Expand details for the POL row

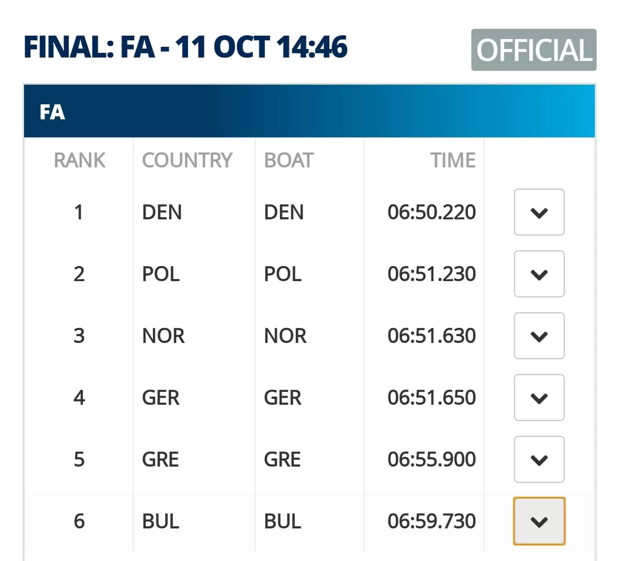pos(539,274)
